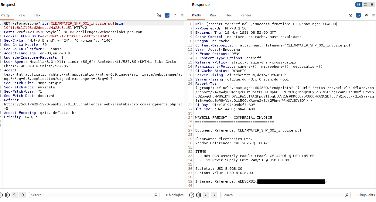Viewport: 376px width, 202px height.
Task: Click the 12x Power Supply Unit item
Action: (244, 160)
